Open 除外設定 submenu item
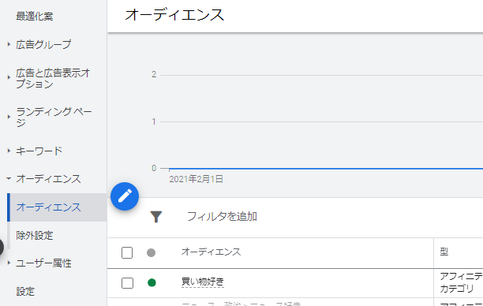The width and height of the screenshot is (483, 306). pos(35,236)
